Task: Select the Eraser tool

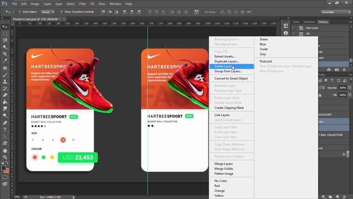Action: pyautogui.click(x=5, y=95)
